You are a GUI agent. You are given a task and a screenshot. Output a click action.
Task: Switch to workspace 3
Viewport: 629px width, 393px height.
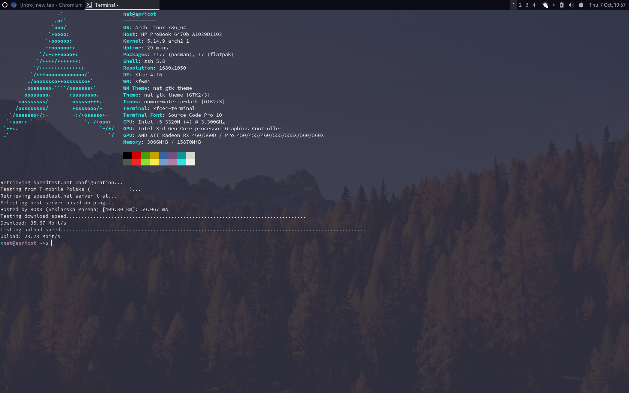527,5
